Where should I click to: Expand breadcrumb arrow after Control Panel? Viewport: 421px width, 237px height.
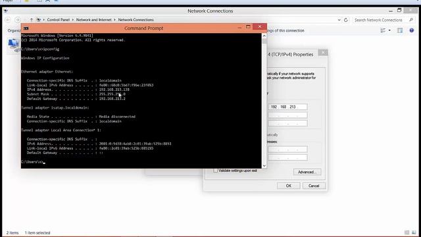point(73,20)
